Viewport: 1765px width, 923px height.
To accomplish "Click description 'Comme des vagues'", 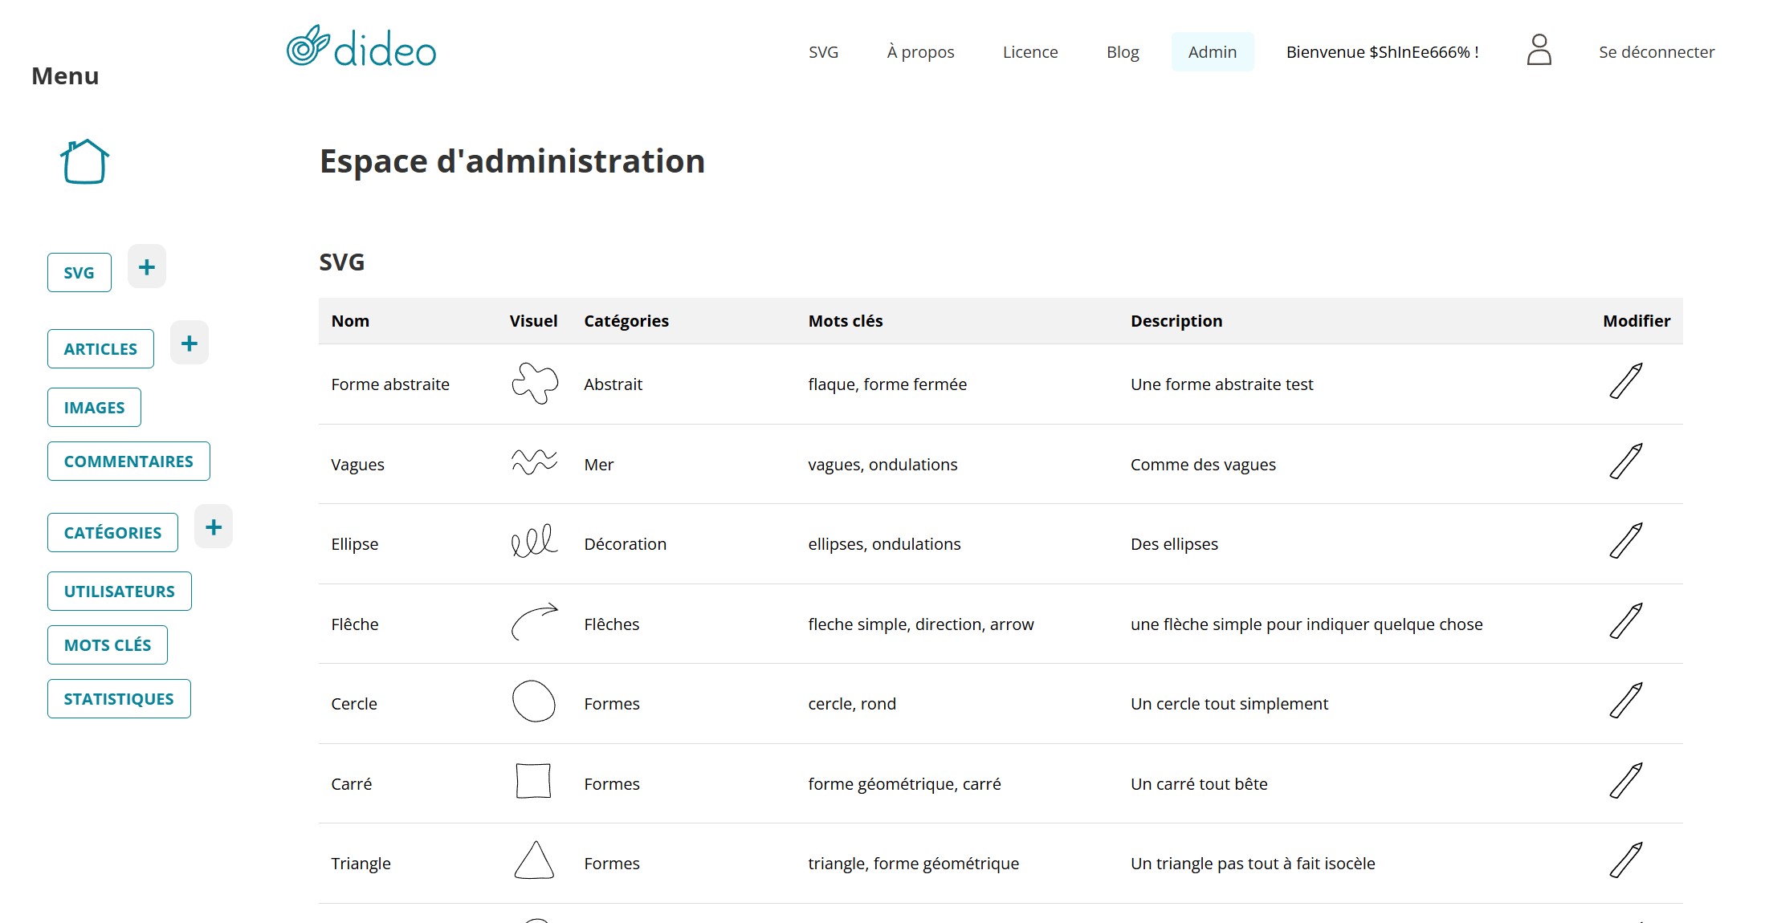I will (x=1203, y=465).
